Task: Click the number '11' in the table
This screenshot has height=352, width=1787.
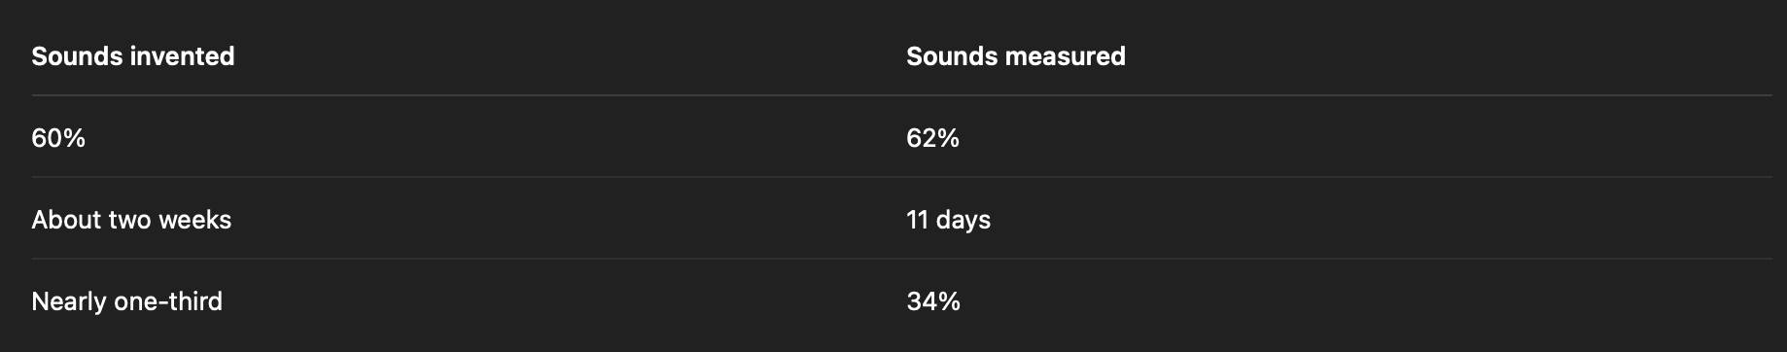Action: (917, 220)
